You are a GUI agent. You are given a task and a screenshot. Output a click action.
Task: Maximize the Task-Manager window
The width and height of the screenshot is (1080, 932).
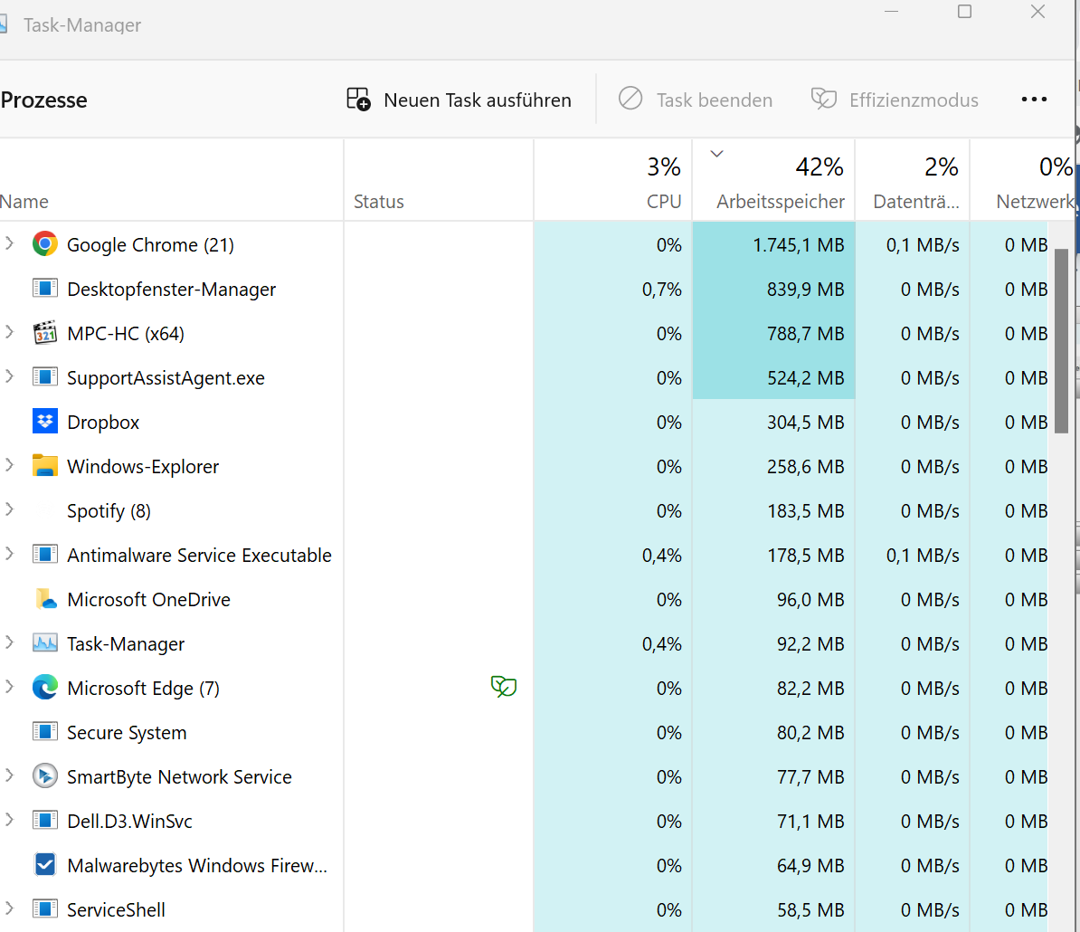(964, 12)
